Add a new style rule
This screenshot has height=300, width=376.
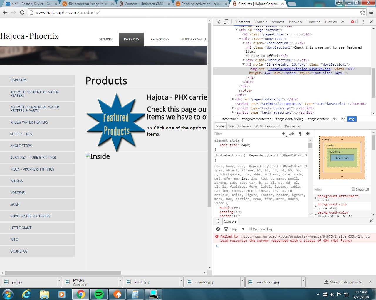click(283, 134)
